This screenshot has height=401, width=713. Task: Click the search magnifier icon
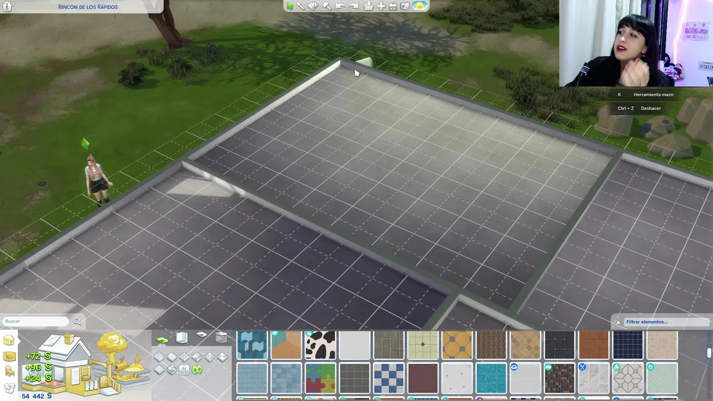coord(77,321)
